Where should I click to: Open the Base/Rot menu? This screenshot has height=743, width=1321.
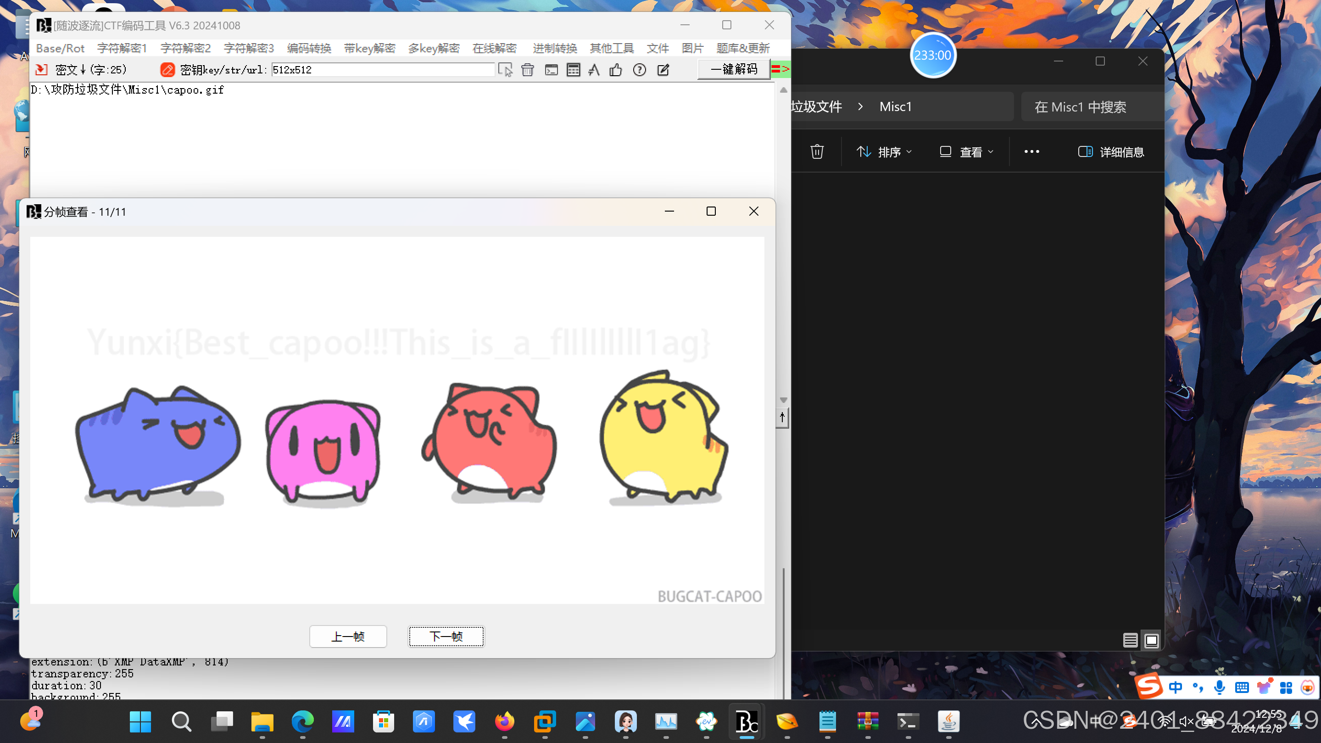point(60,48)
